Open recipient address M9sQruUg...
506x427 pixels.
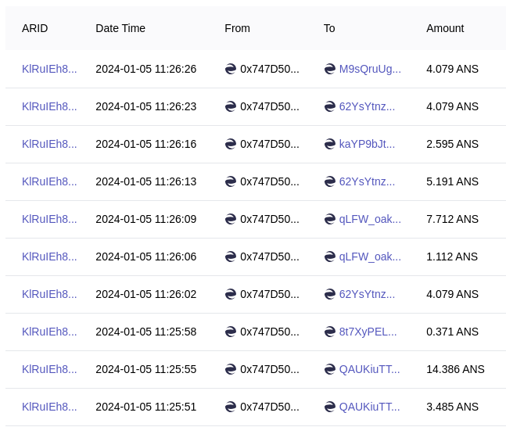(x=370, y=69)
